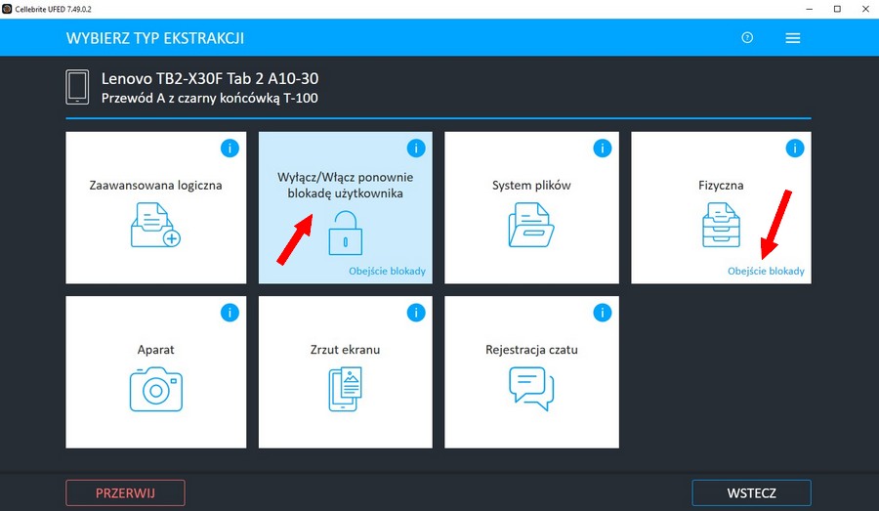Click the open padlock icon
This screenshot has width=879, height=511.
[346, 233]
